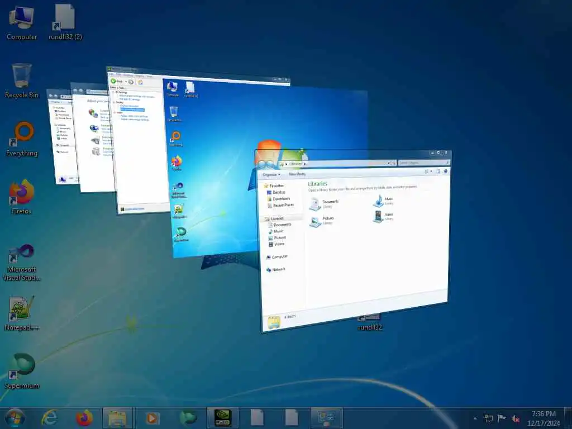Screen dimensions: 572x429
Task: Click the network tray icon
Action: pyautogui.click(x=488, y=418)
